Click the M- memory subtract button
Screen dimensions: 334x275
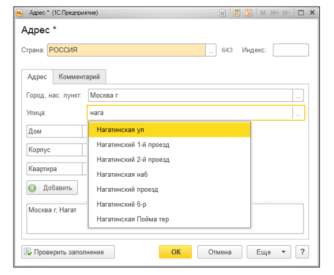click(286, 13)
